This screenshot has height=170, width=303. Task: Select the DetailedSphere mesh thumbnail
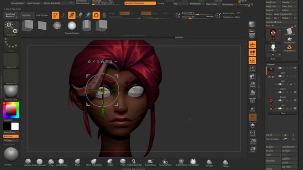(72, 27)
